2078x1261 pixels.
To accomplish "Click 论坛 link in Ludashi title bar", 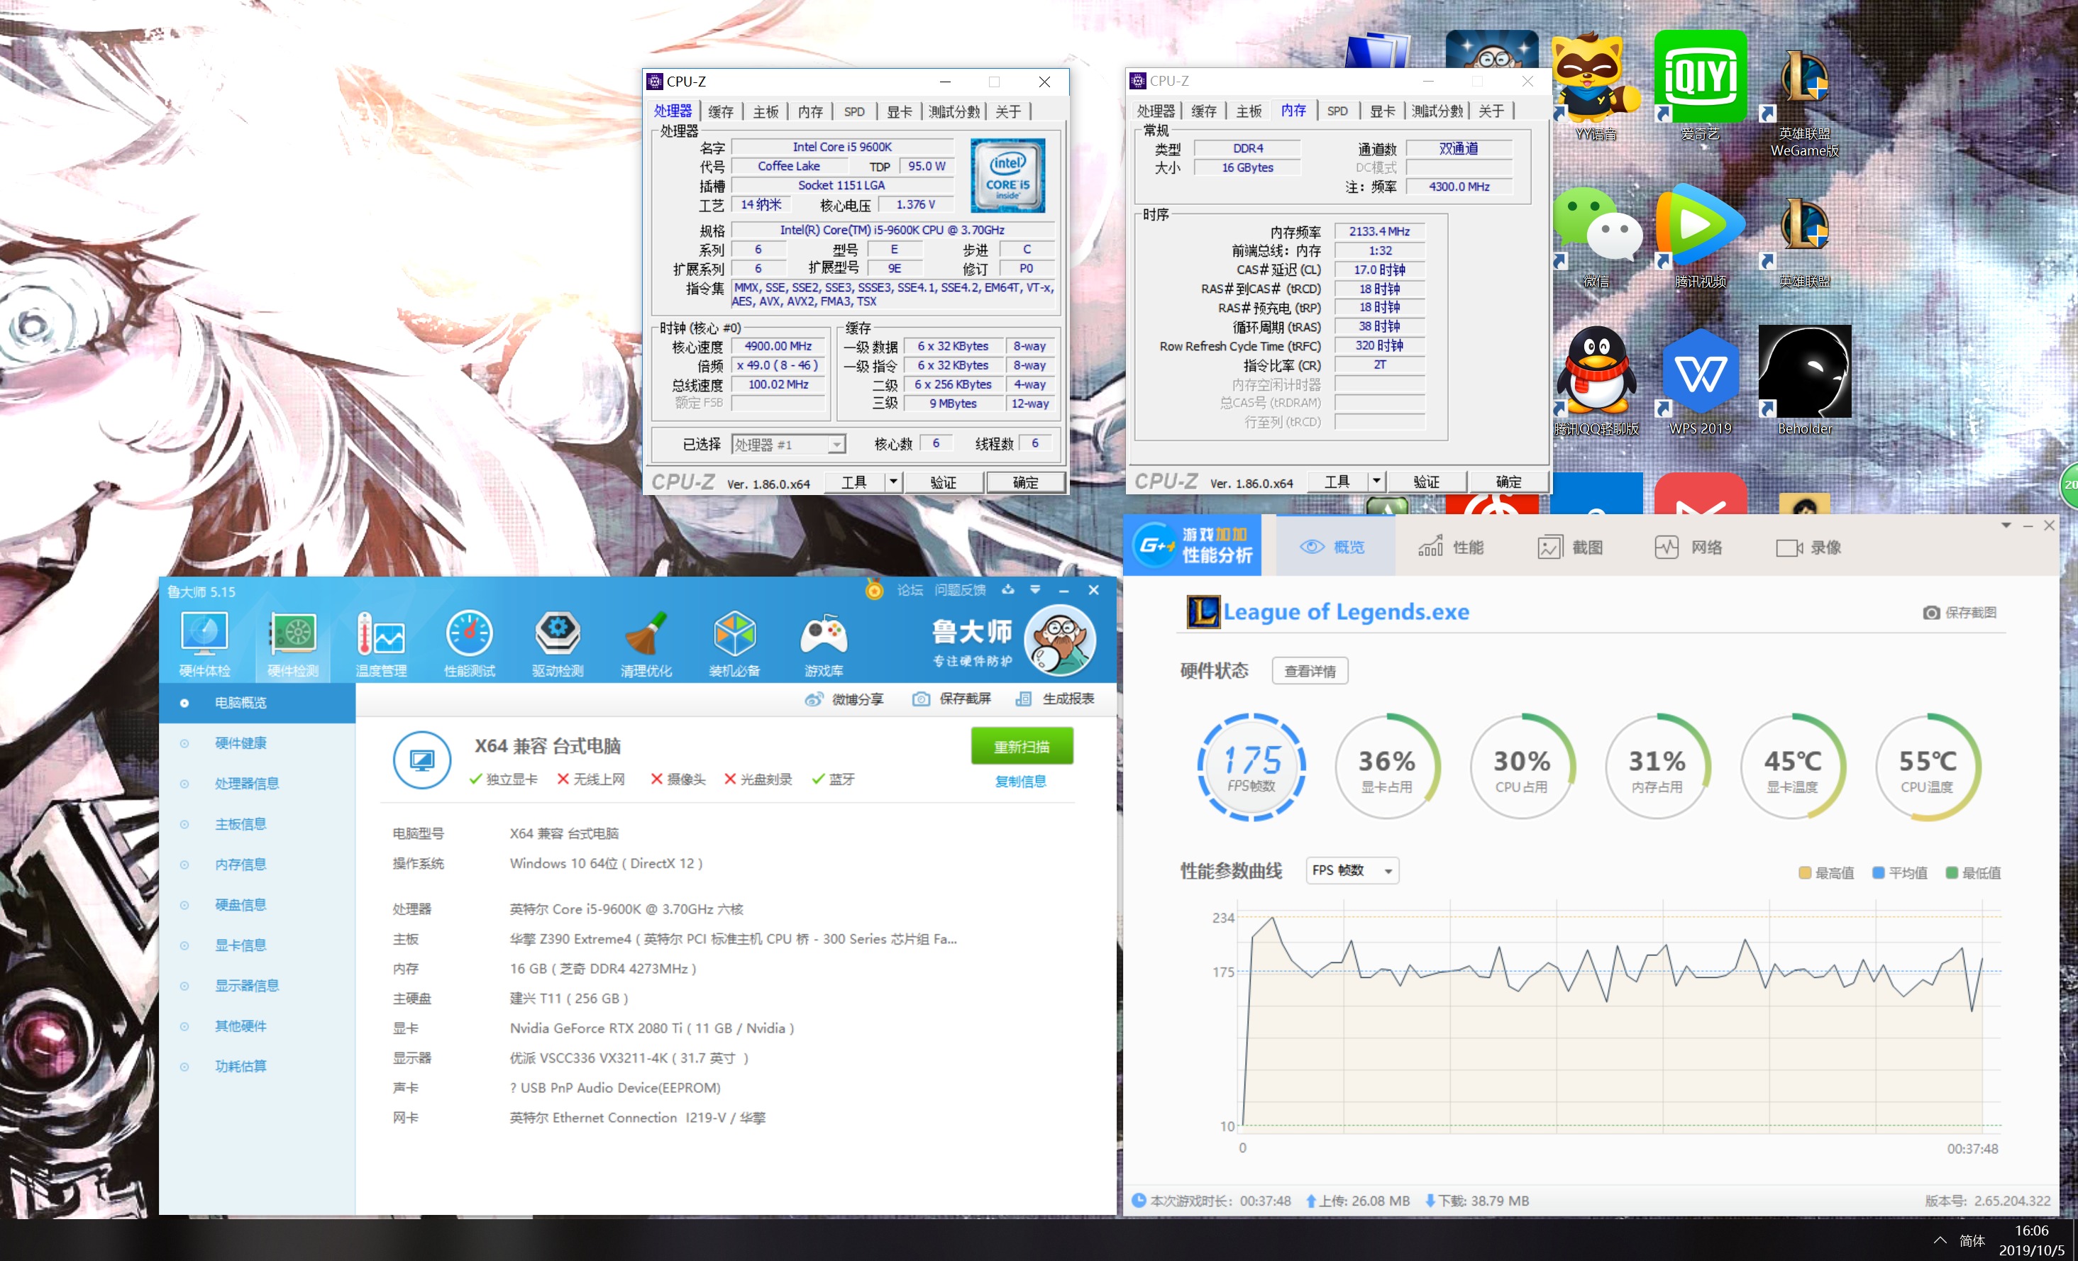I will [x=910, y=590].
